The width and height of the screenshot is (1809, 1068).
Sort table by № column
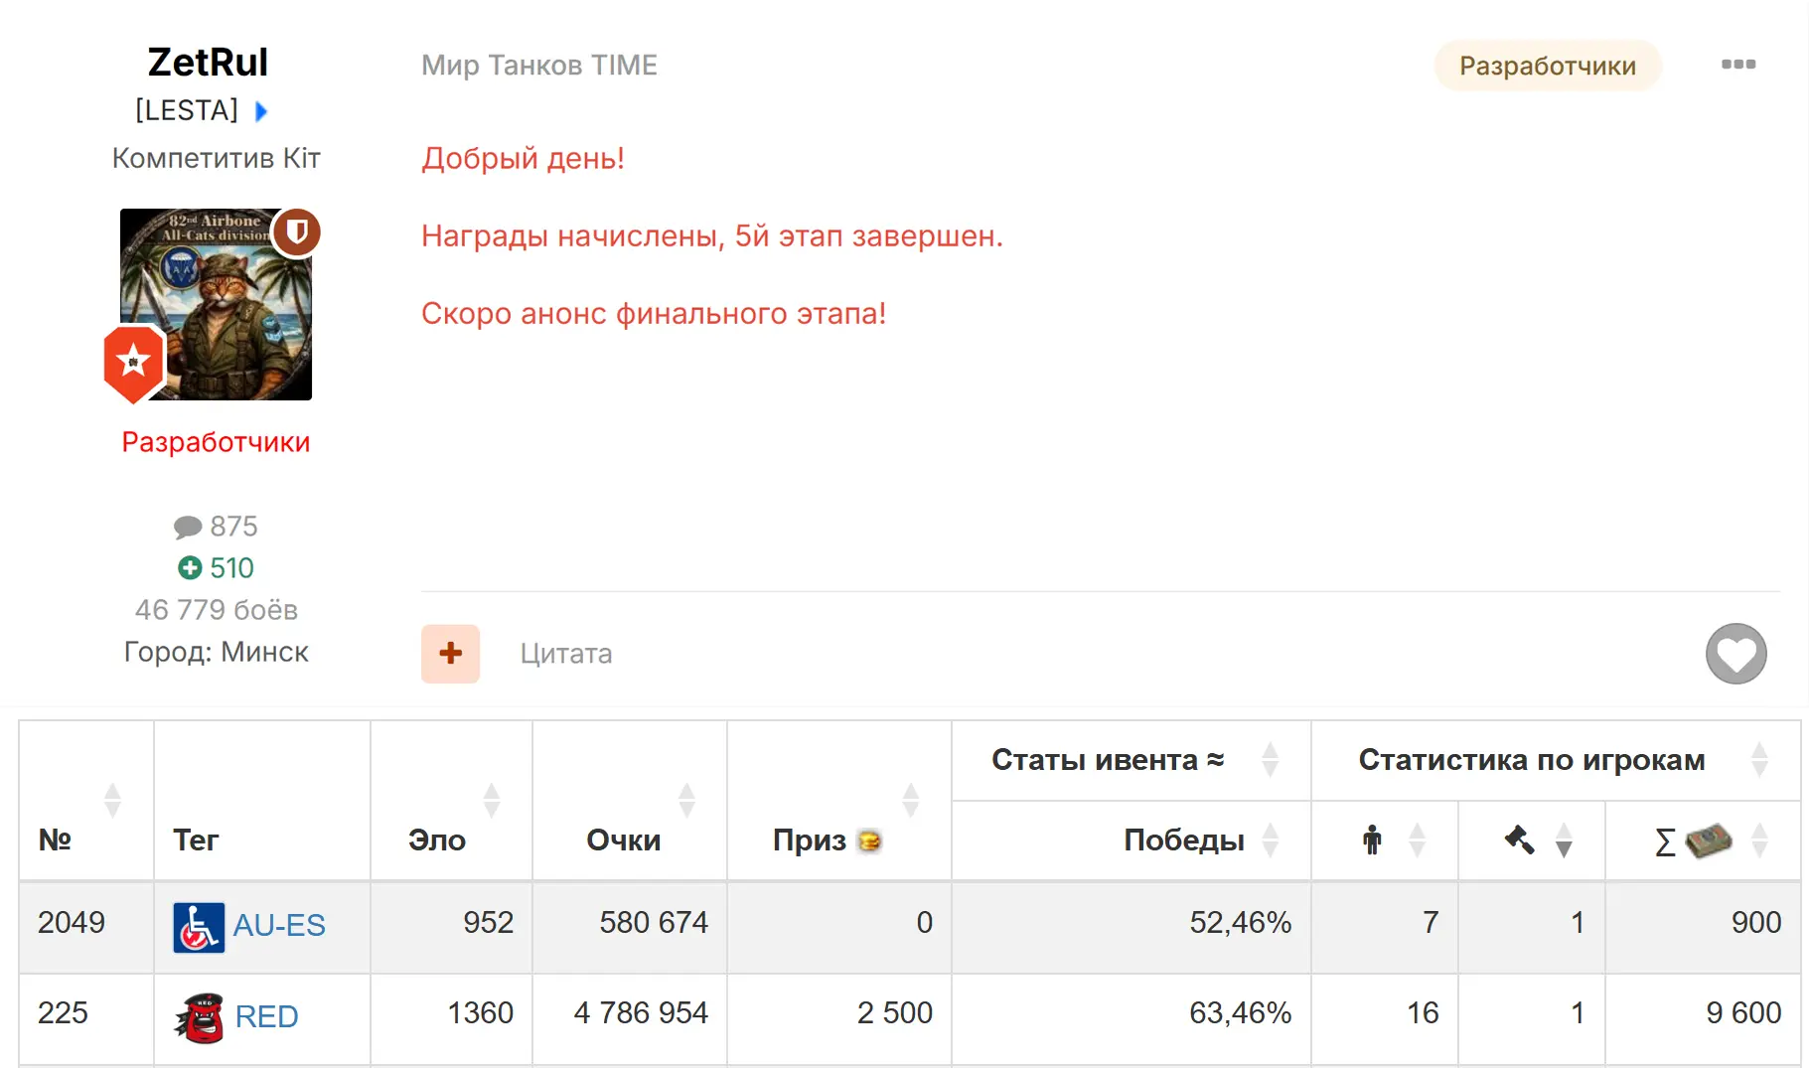click(112, 800)
